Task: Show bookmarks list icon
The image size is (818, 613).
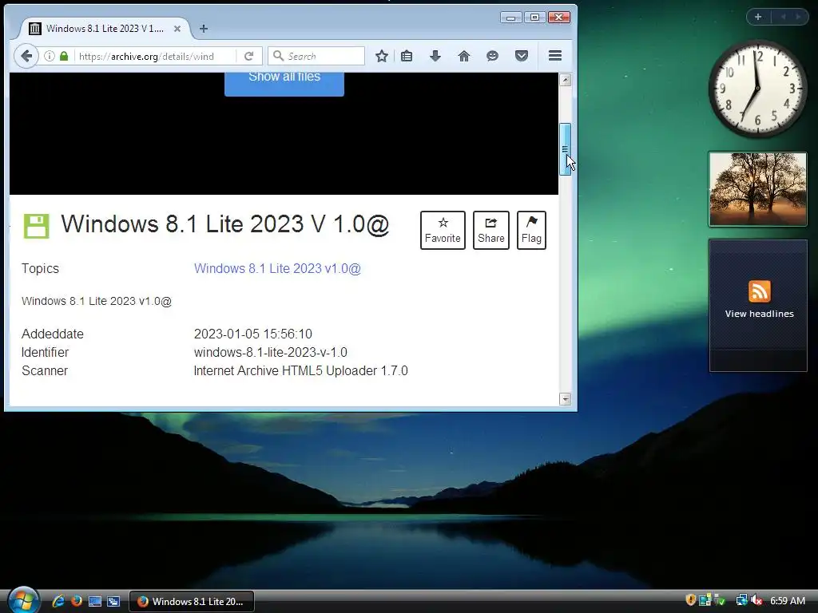Action: click(407, 56)
